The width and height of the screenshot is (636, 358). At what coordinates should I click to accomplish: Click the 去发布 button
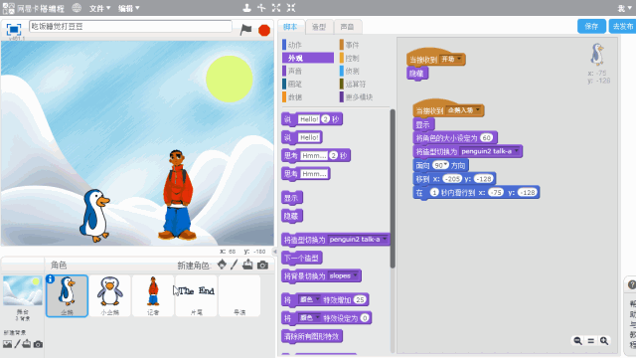(x=623, y=27)
